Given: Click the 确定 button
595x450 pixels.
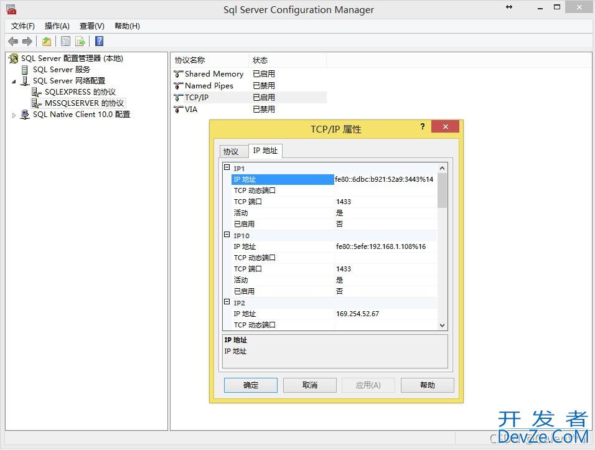Looking at the screenshot, I should [x=250, y=385].
